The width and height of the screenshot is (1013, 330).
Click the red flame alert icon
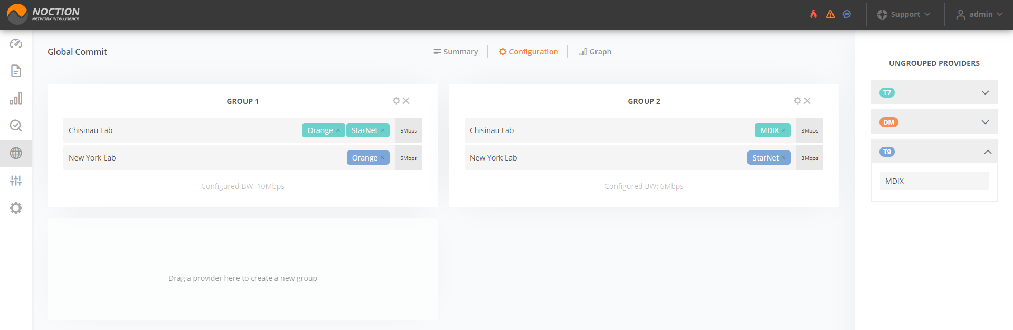pos(813,14)
